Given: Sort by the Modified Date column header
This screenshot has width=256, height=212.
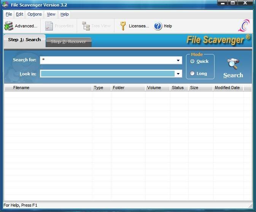Looking at the screenshot, I should coord(228,88).
